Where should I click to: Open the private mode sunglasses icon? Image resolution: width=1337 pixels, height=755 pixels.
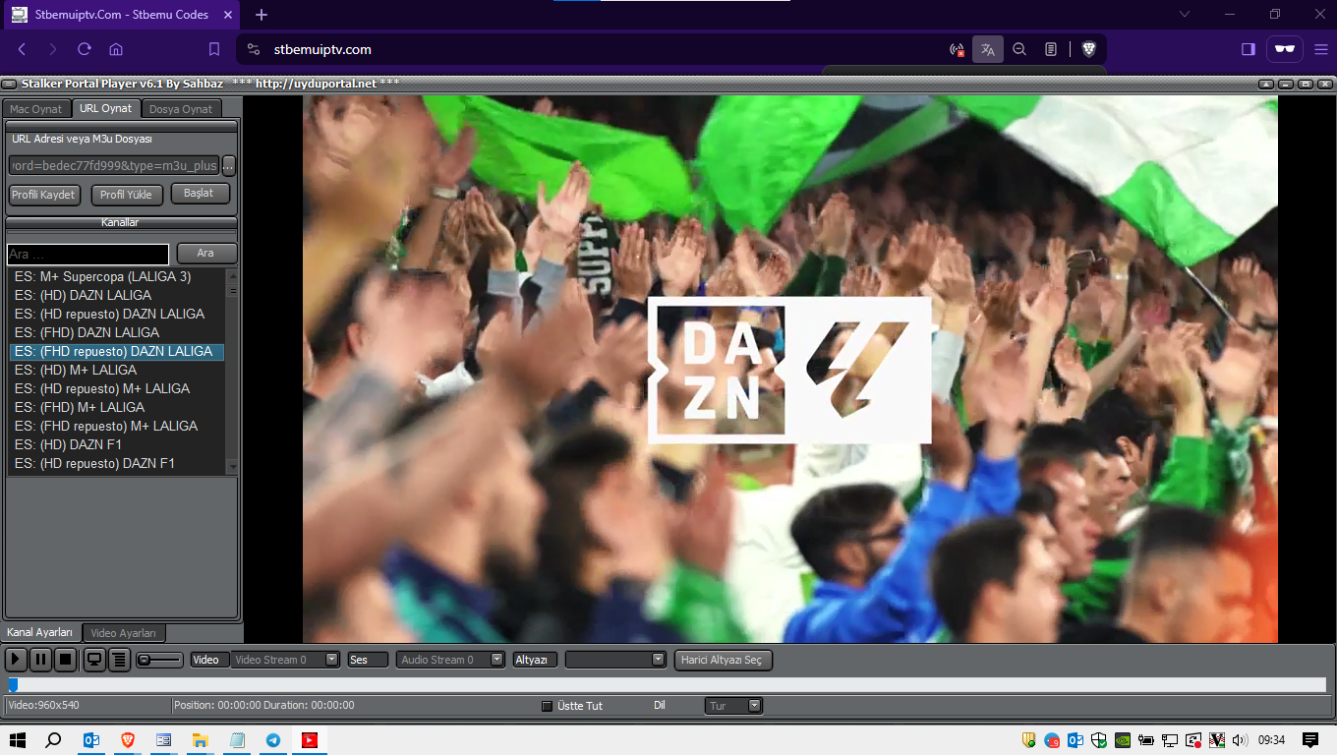[x=1284, y=48]
